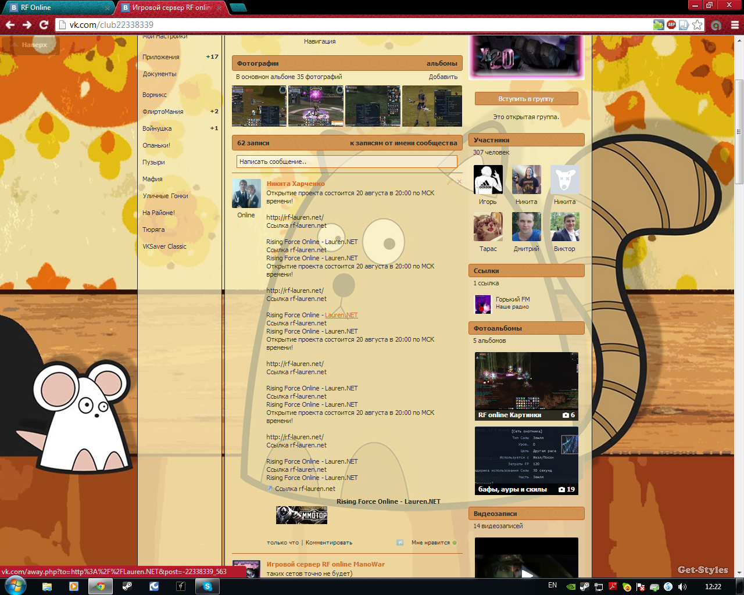The image size is (744, 595).
Task: Open Приложения in the left menu
Action: pyautogui.click(x=161, y=57)
